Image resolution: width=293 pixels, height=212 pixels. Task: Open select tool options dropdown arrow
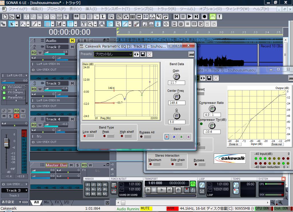click(x=17, y=24)
